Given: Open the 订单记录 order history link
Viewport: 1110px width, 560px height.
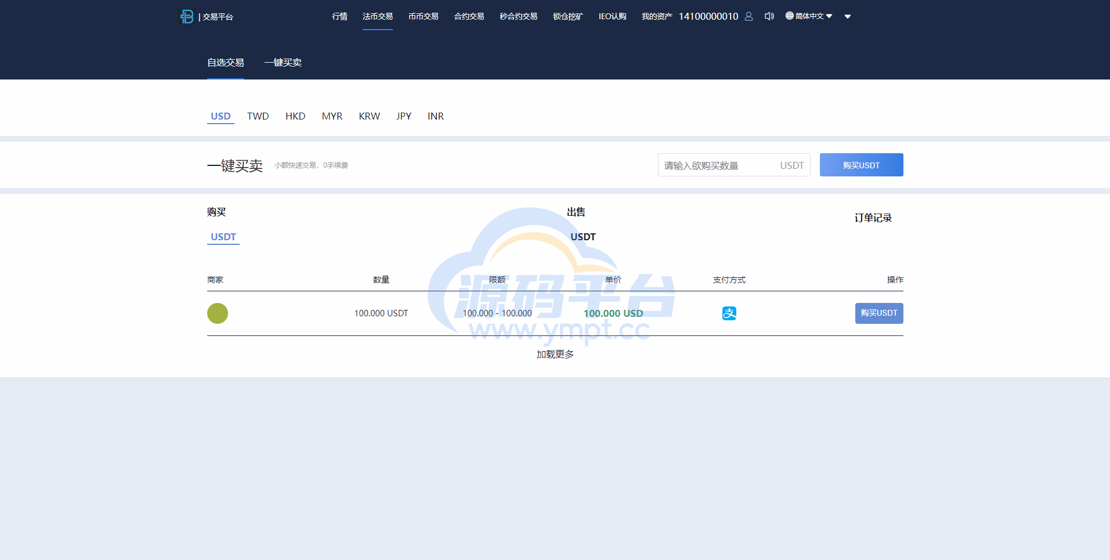Looking at the screenshot, I should point(873,218).
